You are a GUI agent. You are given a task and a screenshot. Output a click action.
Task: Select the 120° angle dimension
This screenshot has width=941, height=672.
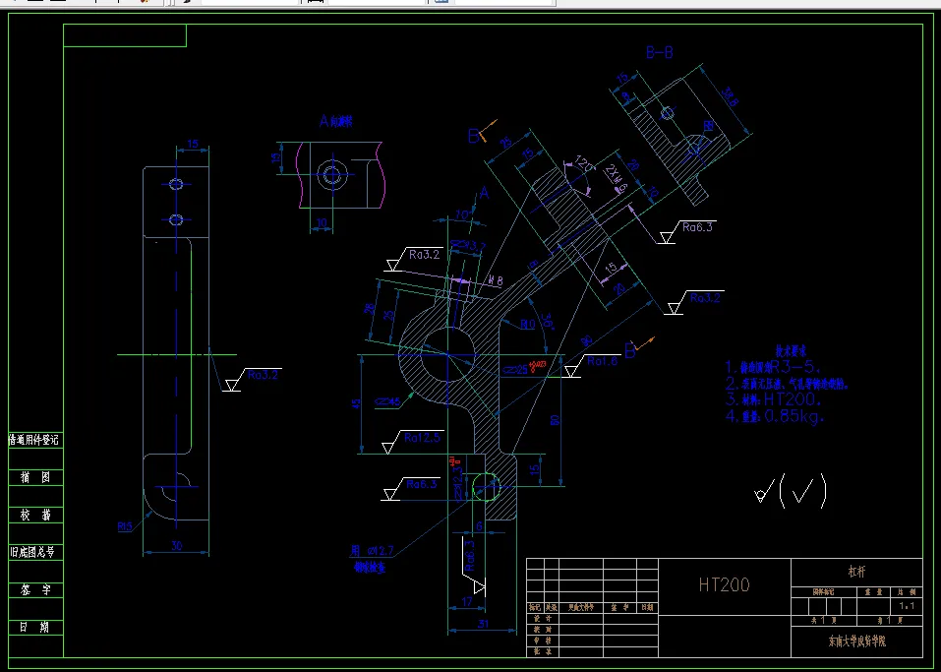click(x=584, y=164)
